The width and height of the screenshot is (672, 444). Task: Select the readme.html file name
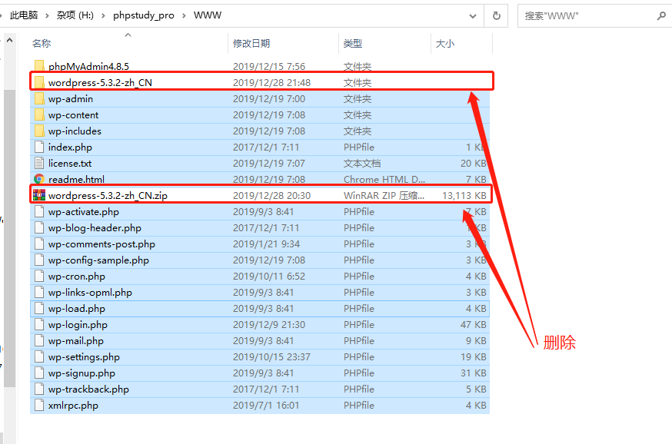click(76, 180)
